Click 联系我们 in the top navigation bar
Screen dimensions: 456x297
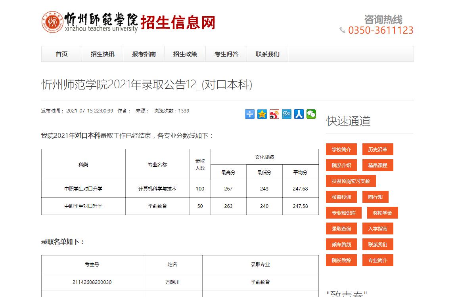pyautogui.click(x=267, y=54)
